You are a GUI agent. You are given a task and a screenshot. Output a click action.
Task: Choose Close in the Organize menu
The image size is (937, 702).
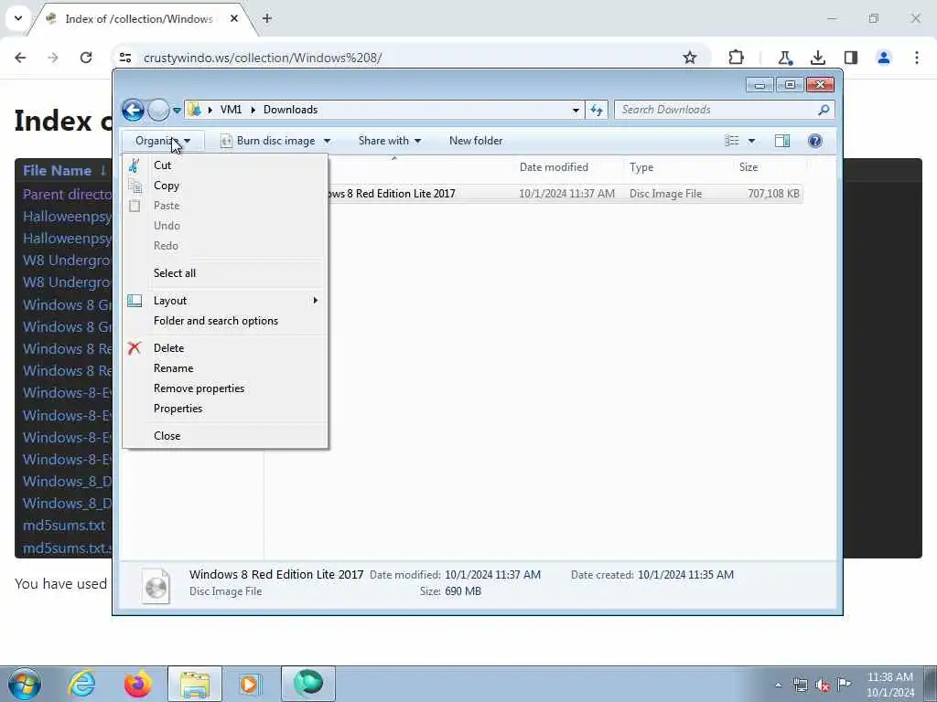(x=225, y=436)
